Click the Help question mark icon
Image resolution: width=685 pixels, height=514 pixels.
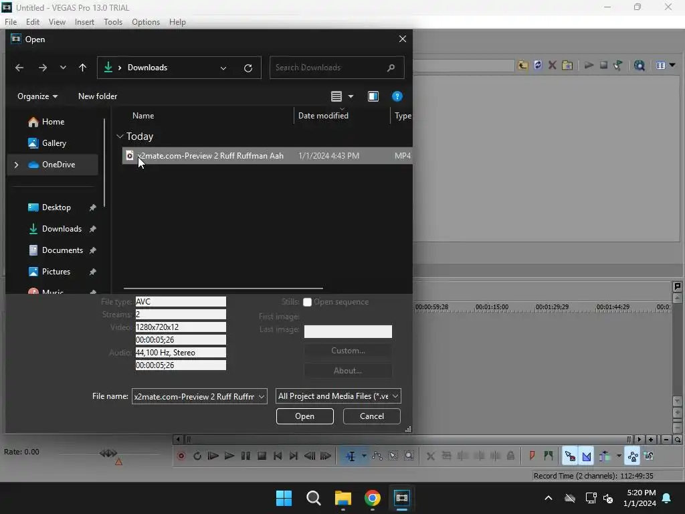tap(397, 96)
